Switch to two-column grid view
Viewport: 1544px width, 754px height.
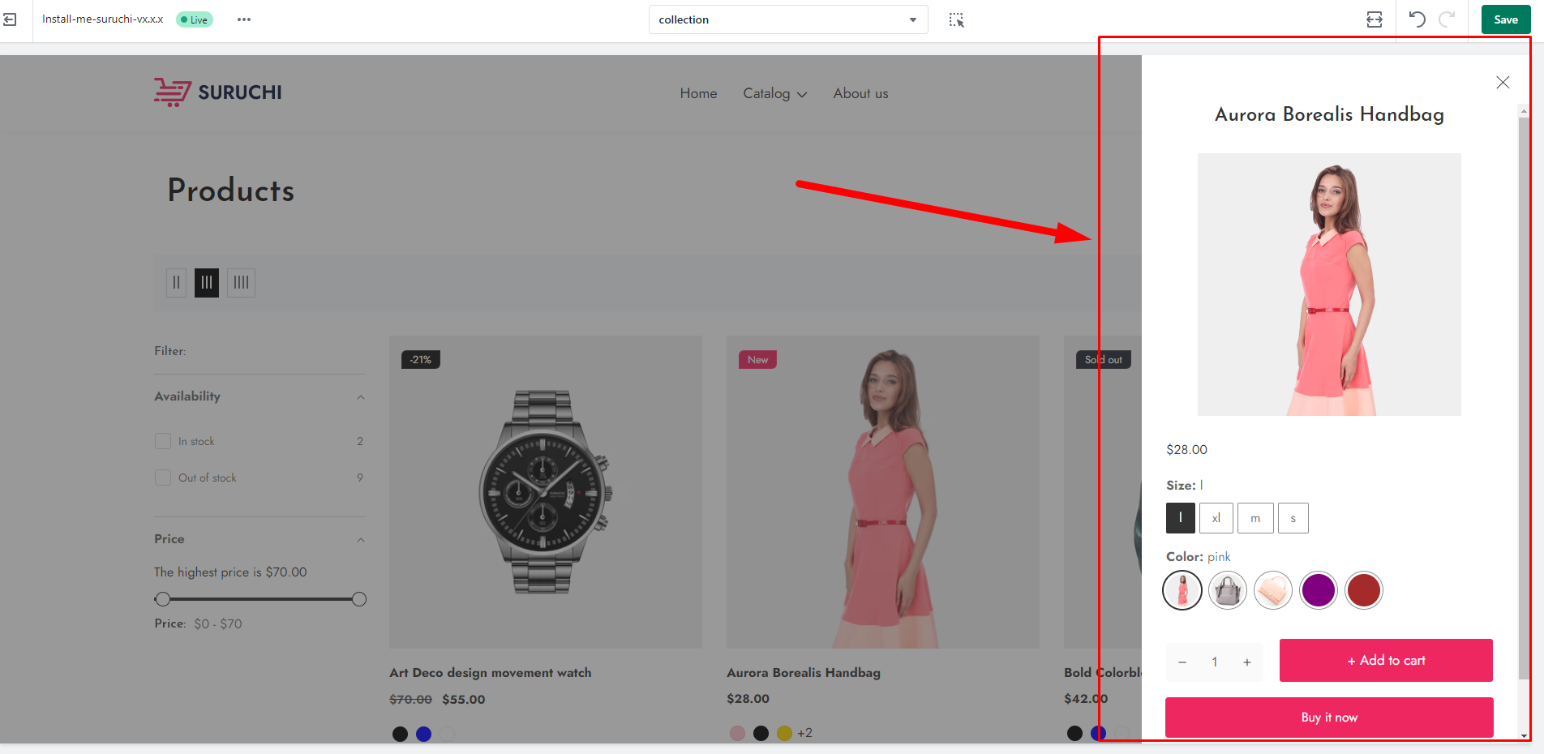tap(176, 283)
